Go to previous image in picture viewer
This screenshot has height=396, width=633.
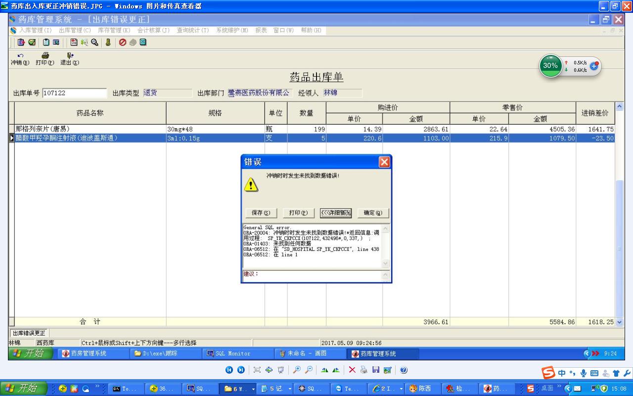click(x=229, y=370)
